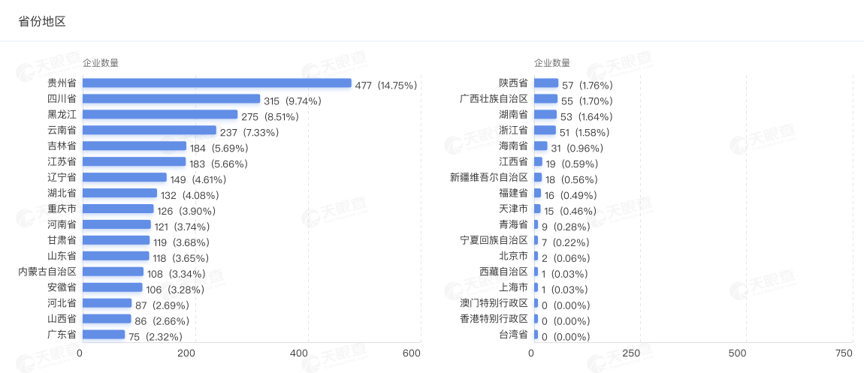This screenshot has width=864, height=373.
Task: Select the 海南省 bar showing 31
Action: [540, 146]
